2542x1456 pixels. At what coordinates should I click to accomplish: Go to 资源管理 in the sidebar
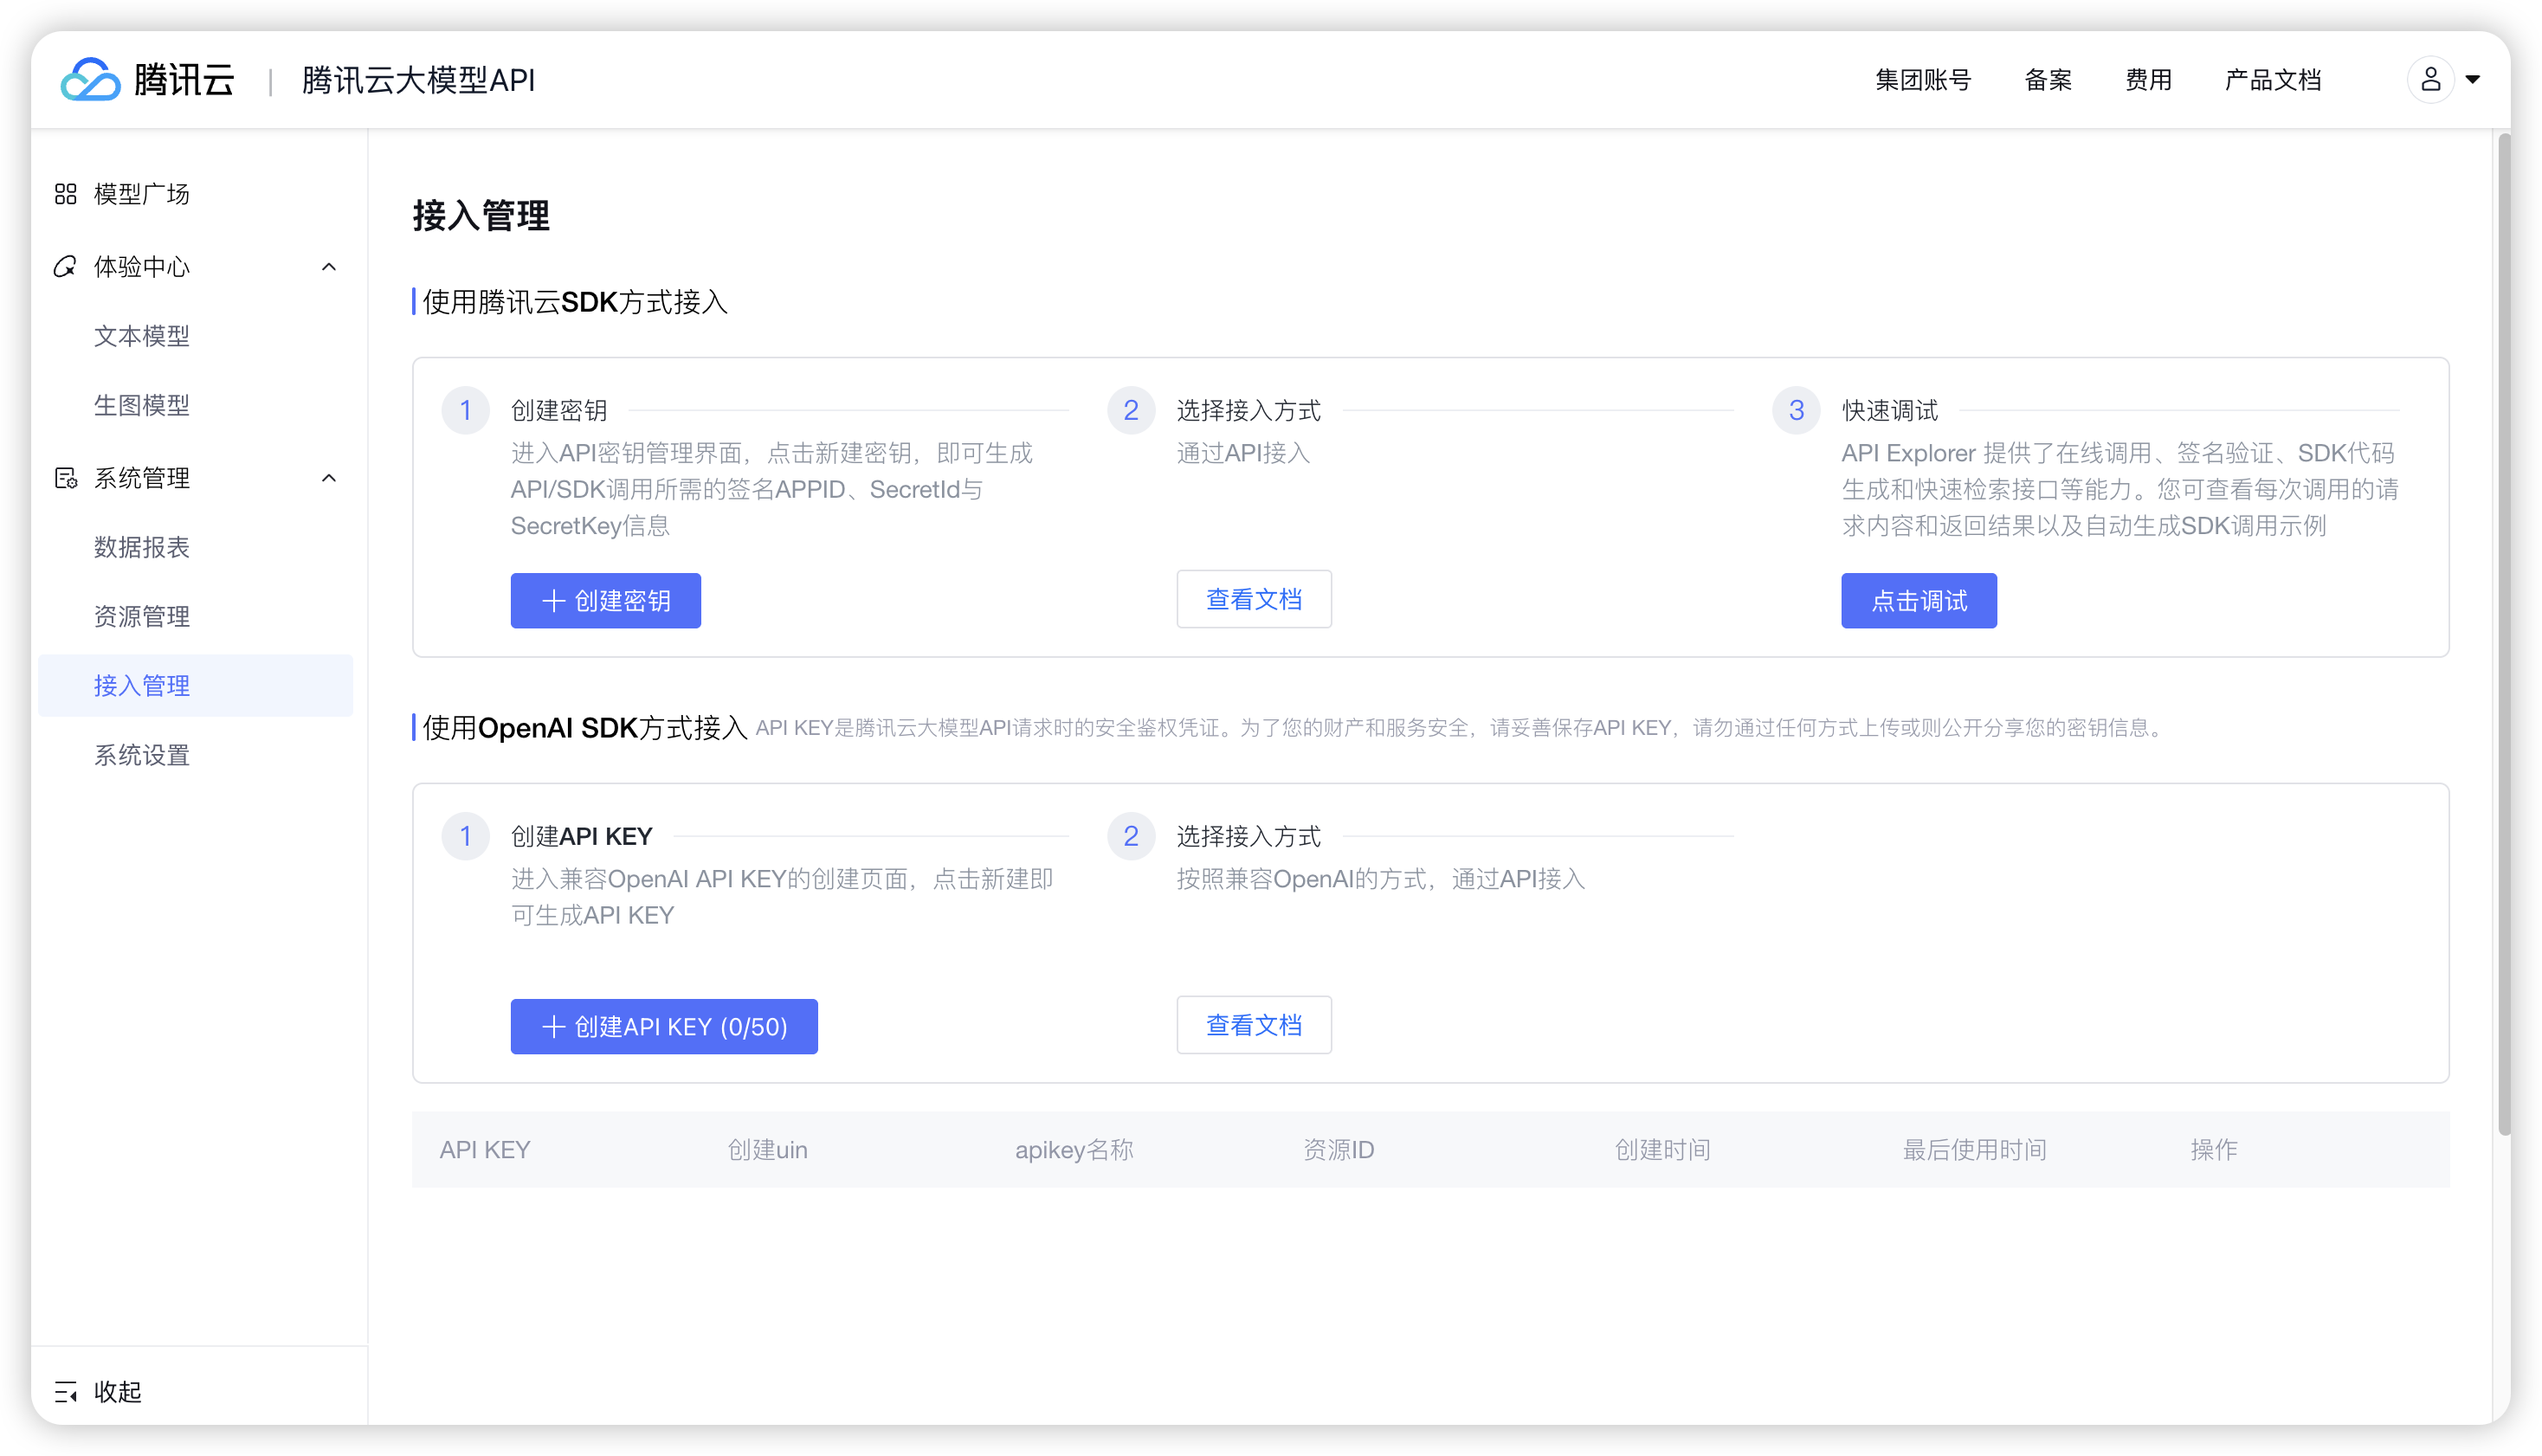coord(142,616)
